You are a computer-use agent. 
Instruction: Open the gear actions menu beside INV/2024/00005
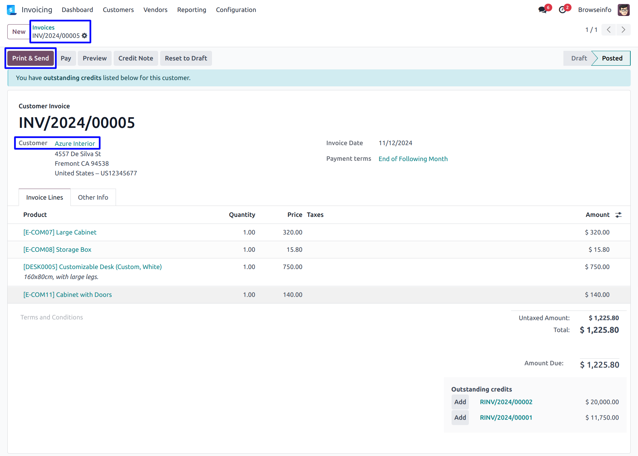pos(85,36)
